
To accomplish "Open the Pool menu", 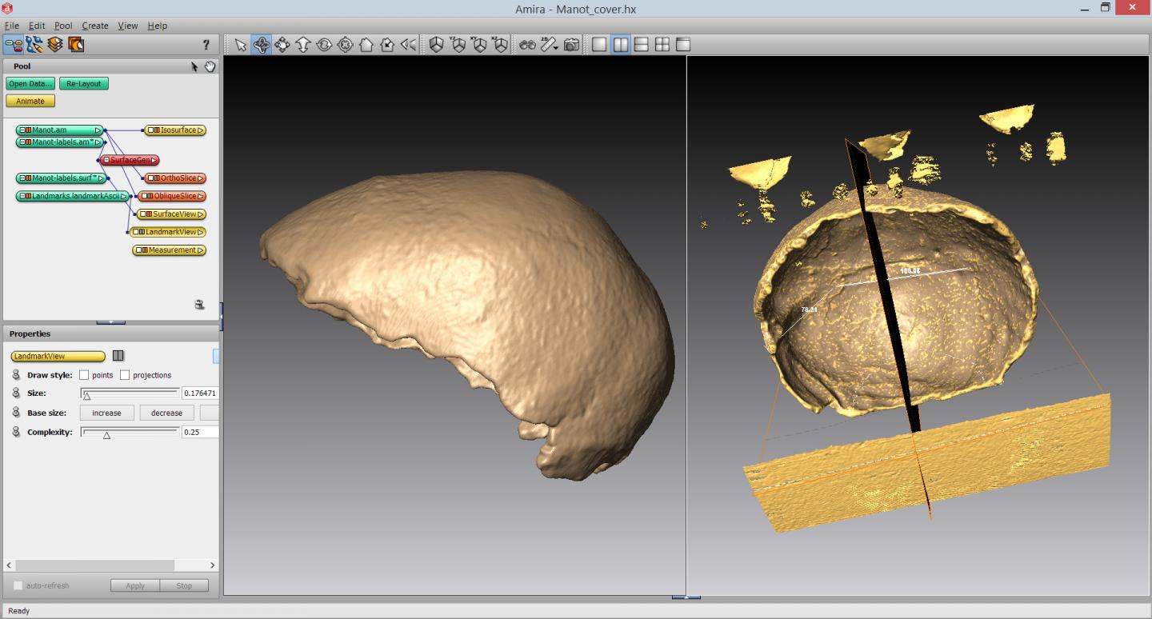I will tap(63, 26).
